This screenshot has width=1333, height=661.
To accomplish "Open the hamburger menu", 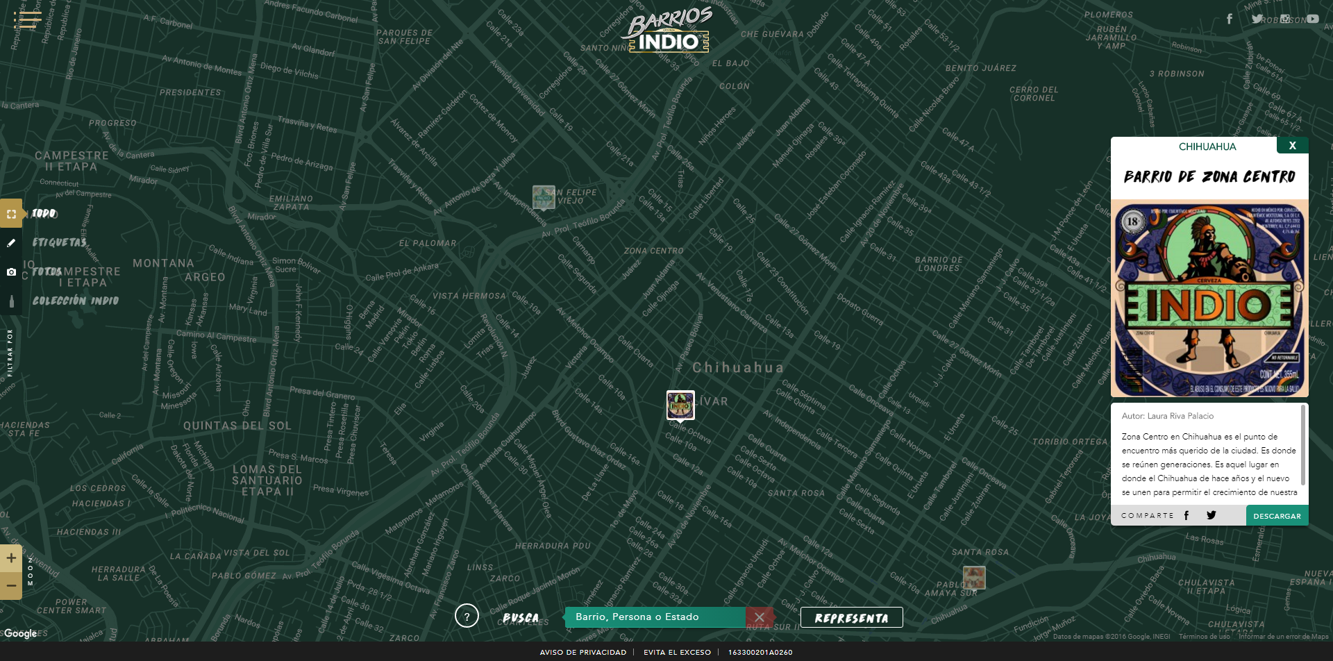I will 28,19.
